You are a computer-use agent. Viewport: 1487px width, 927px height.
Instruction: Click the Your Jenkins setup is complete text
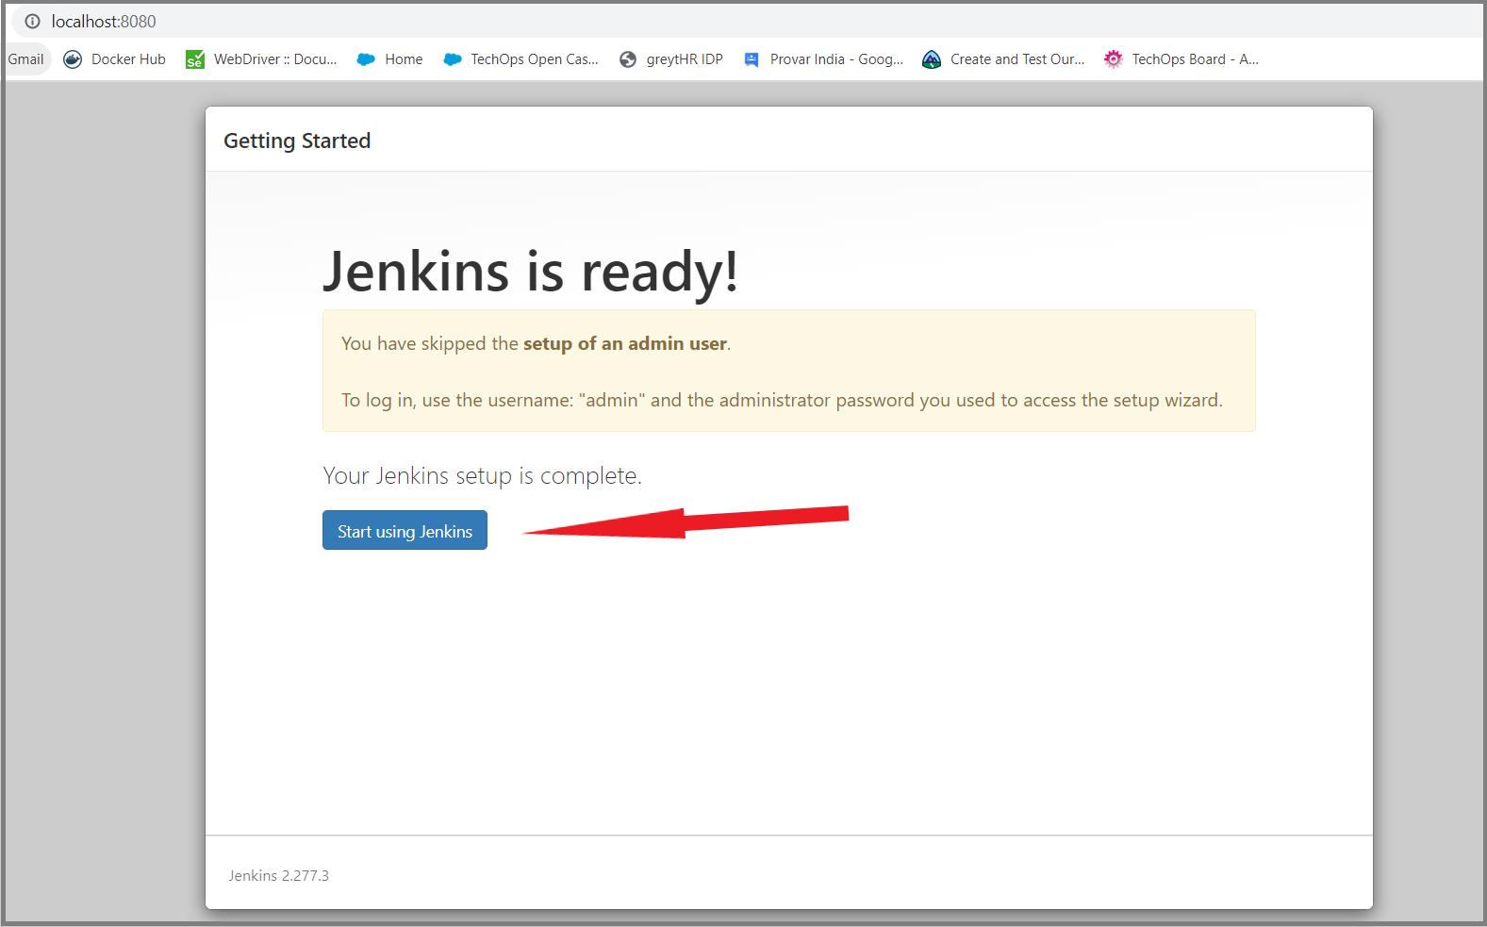coord(482,475)
